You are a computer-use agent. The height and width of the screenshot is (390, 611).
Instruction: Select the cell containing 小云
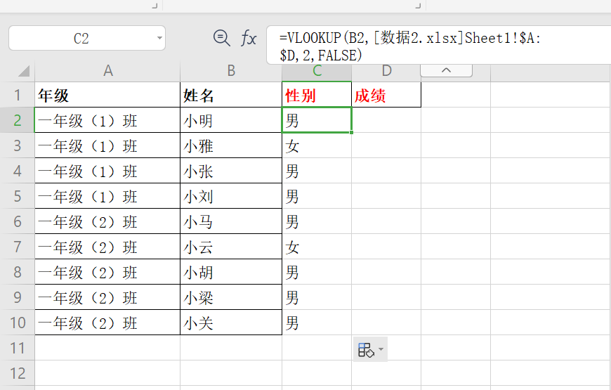point(231,247)
